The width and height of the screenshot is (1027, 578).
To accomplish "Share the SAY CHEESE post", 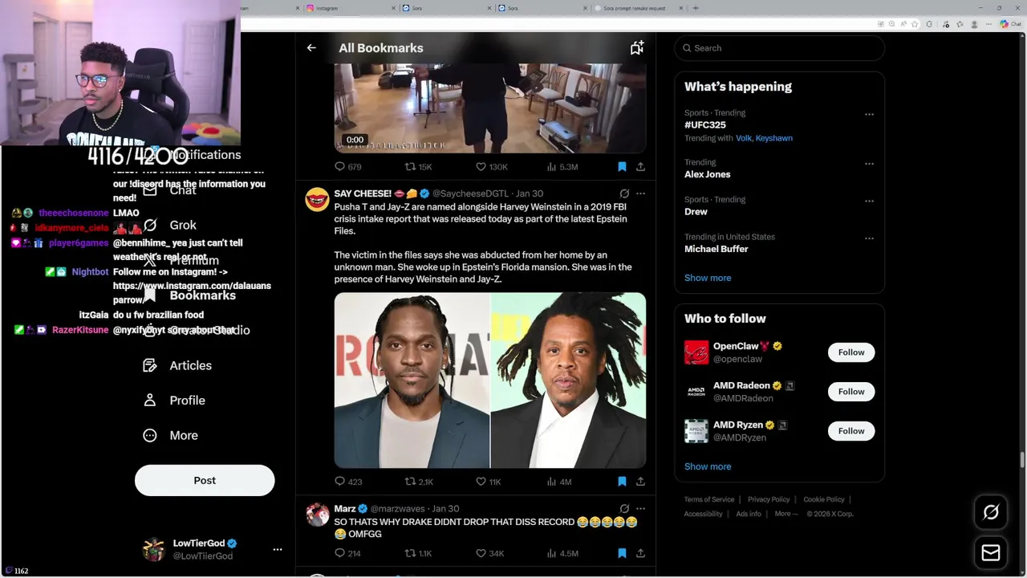I will pyautogui.click(x=640, y=482).
